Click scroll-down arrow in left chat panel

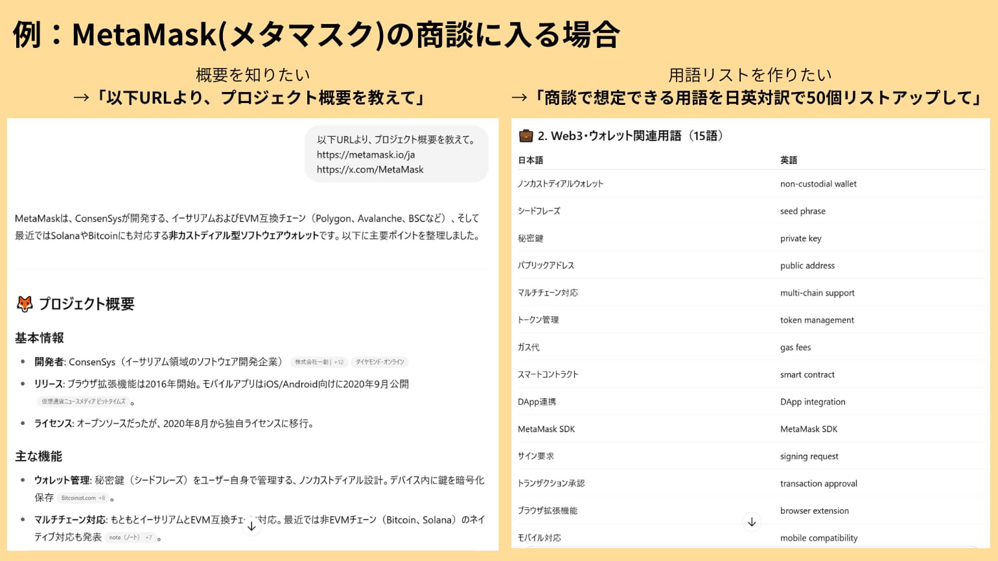(x=251, y=526)
